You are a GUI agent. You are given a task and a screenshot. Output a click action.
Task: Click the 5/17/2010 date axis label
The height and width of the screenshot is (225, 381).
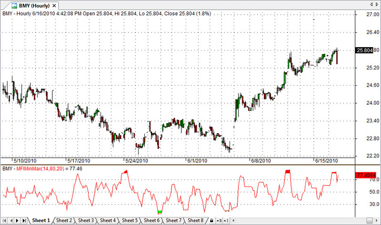pos(79,161)
